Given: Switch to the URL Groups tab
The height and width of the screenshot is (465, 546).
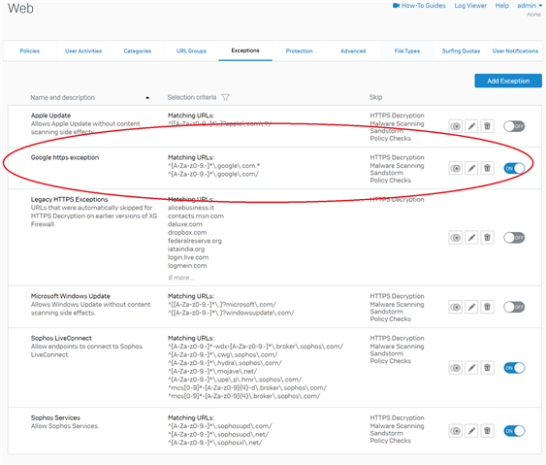Looking at the screenshot, I should coord(191,50).
